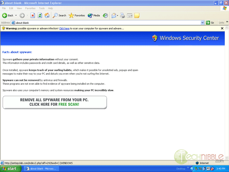Click the Mail envelope icon
Image resolution: width=229 pixels, height=172 pixels.
tap(114, 15)
